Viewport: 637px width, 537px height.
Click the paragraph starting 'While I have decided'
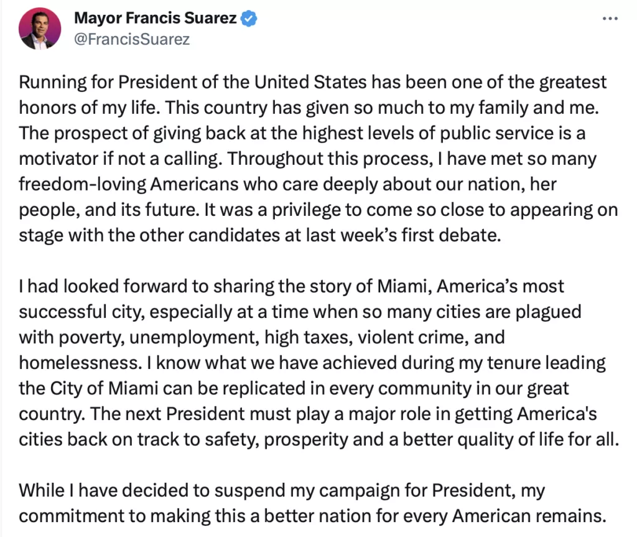312,503
